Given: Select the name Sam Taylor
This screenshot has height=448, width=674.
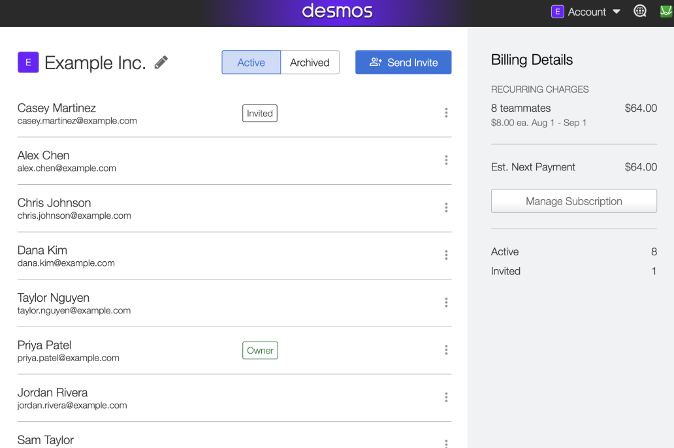Looking at the screenshot, I should tap(45, 440).
